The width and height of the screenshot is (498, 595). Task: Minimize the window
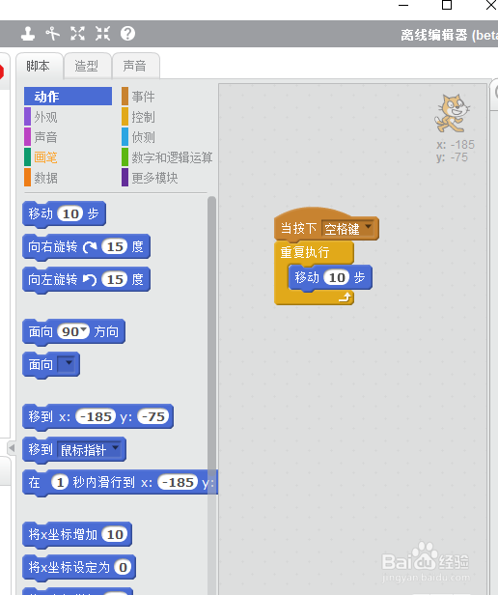403,6
